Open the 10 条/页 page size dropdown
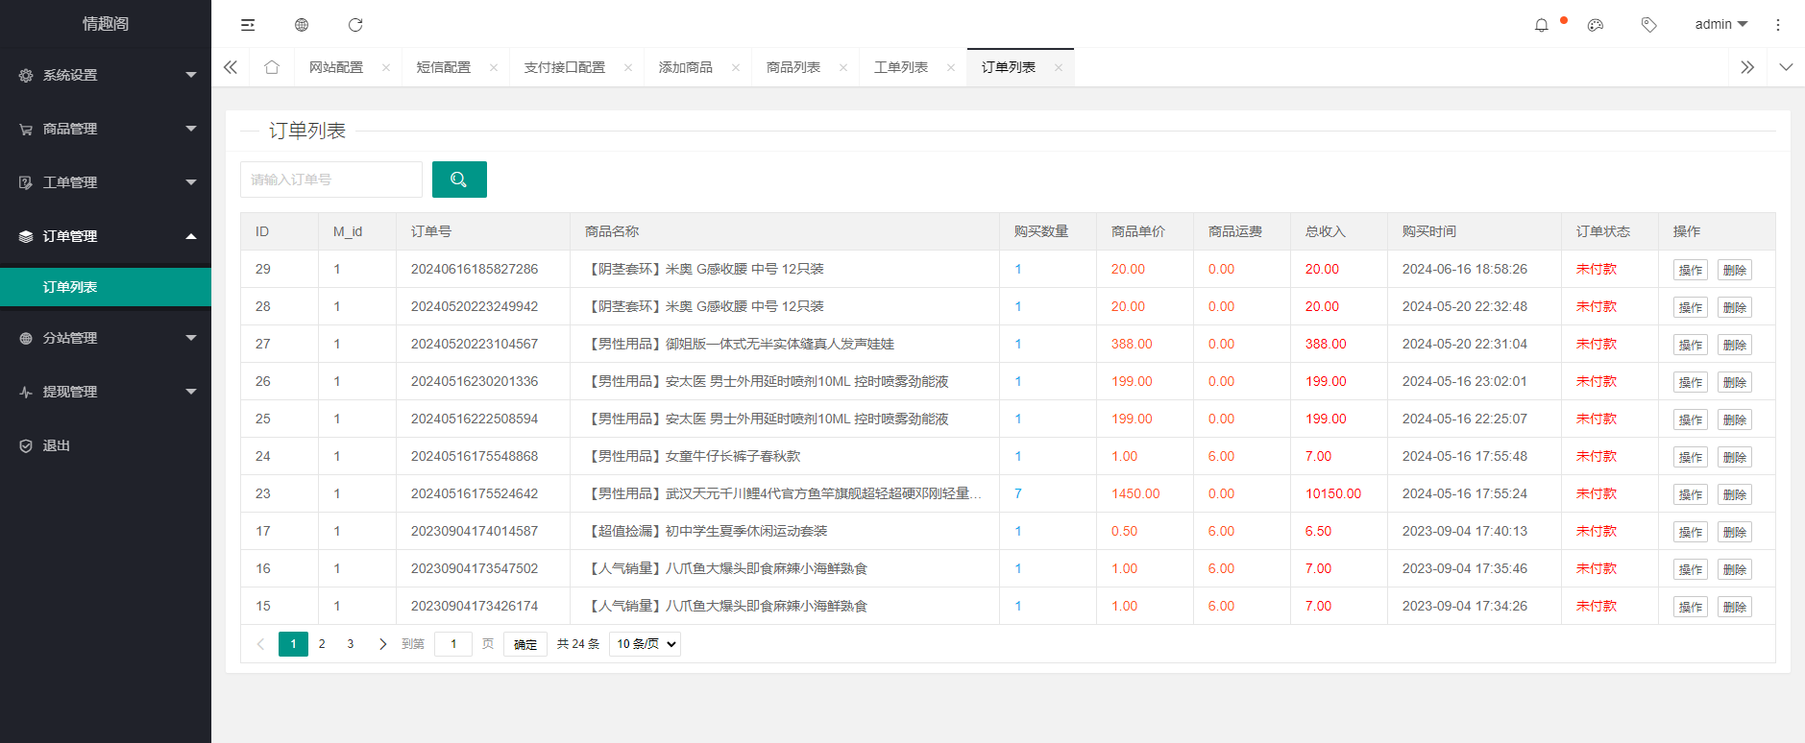1805x743 pixels. [x=646, y=644]
